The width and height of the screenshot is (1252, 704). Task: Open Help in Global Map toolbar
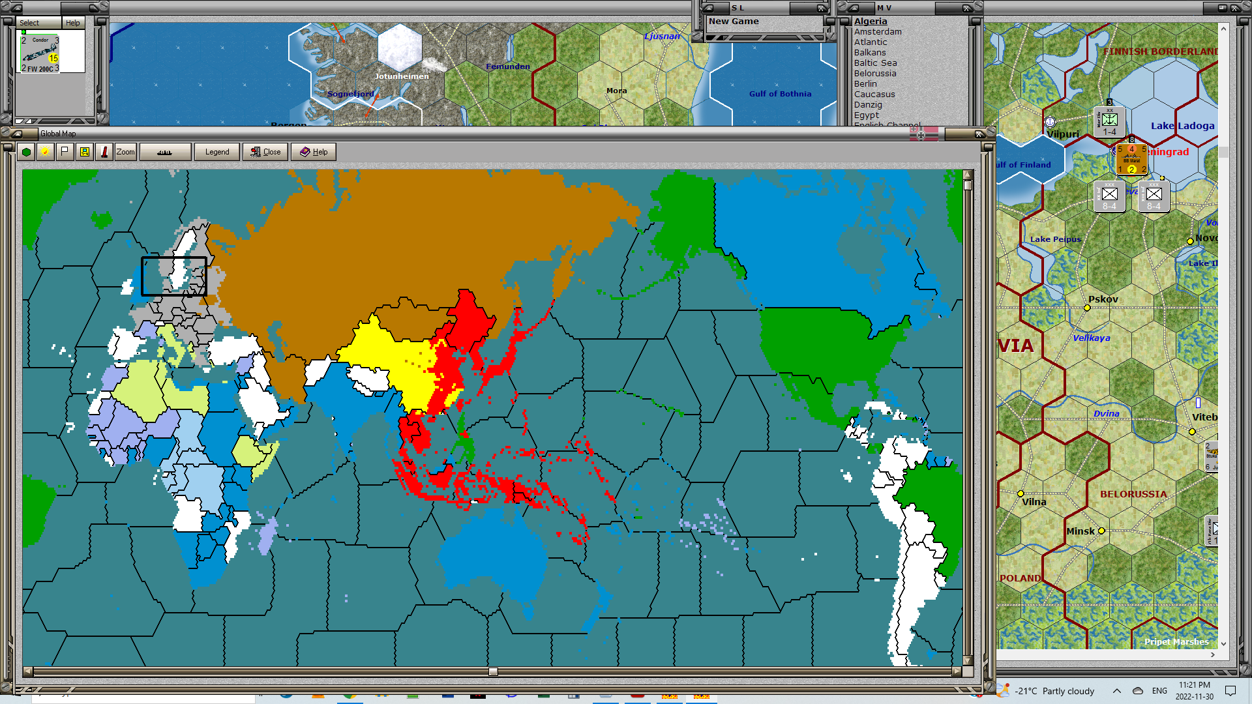point(314,152)
